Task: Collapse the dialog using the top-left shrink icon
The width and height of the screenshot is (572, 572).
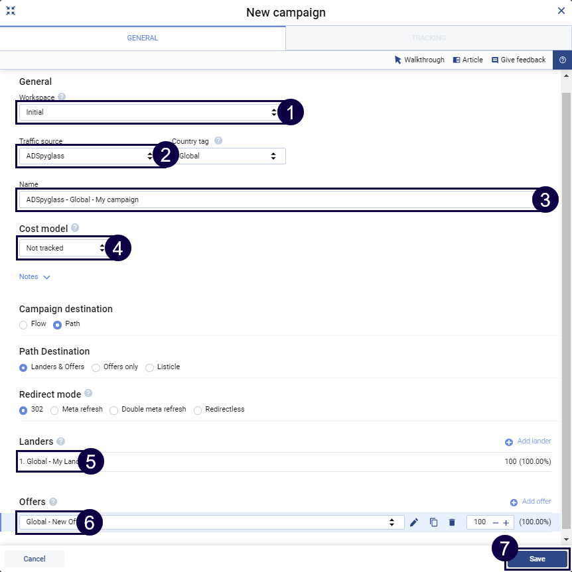Action: tap(11, 11)
